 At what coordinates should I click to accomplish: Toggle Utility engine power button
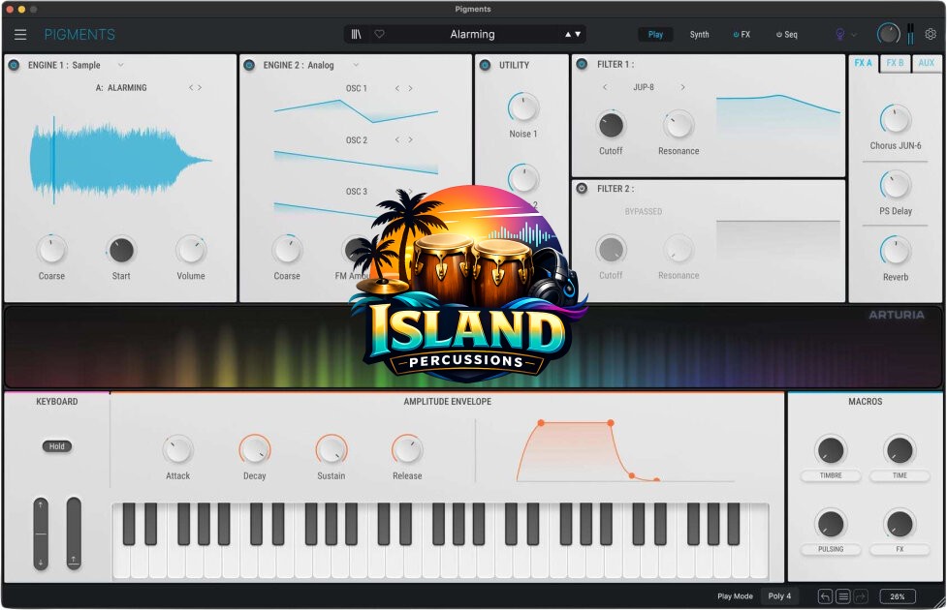(485, 65)
